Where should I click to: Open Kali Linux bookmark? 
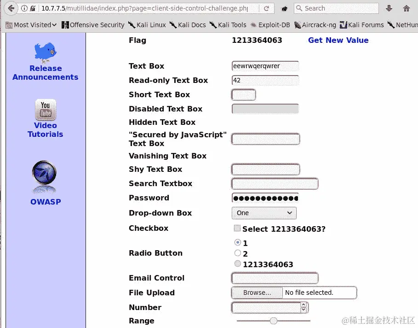[147, 25]
